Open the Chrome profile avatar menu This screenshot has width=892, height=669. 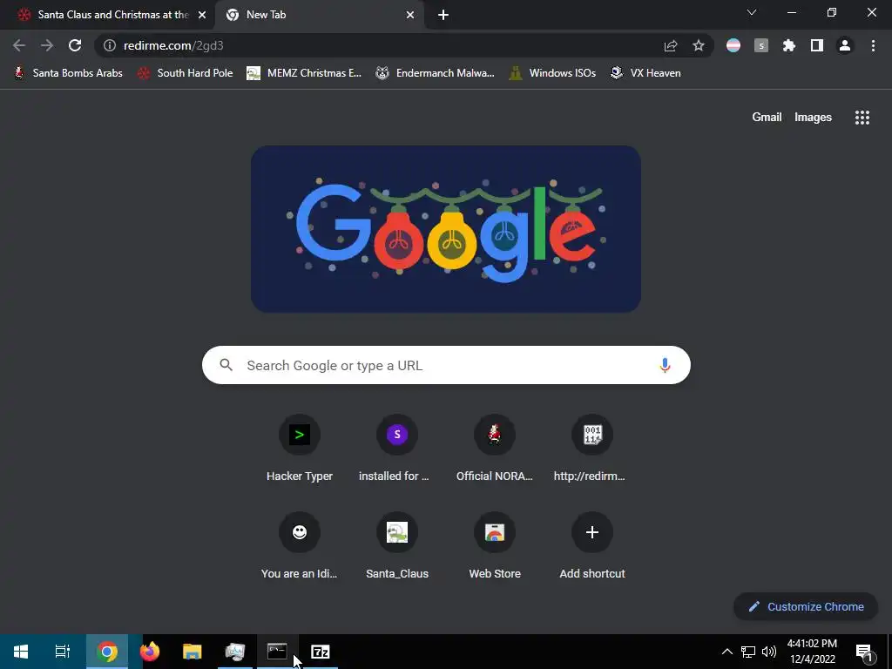[x=845, y=45]
